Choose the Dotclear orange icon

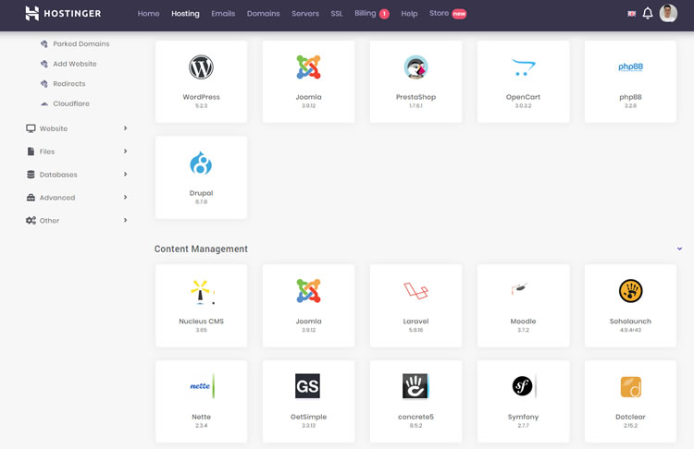point(630,387)
